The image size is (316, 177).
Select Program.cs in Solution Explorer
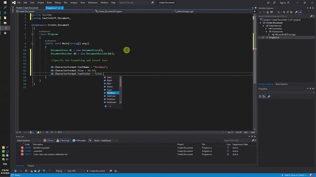point(274,37)
